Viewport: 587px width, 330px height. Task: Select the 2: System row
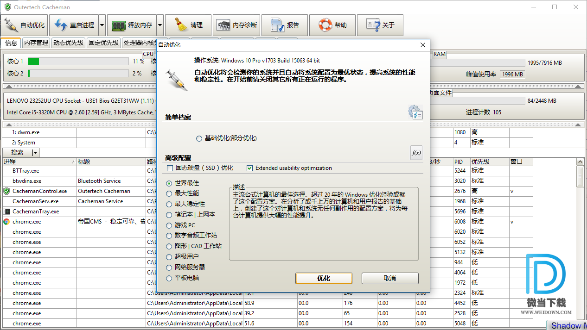[268, 143]
